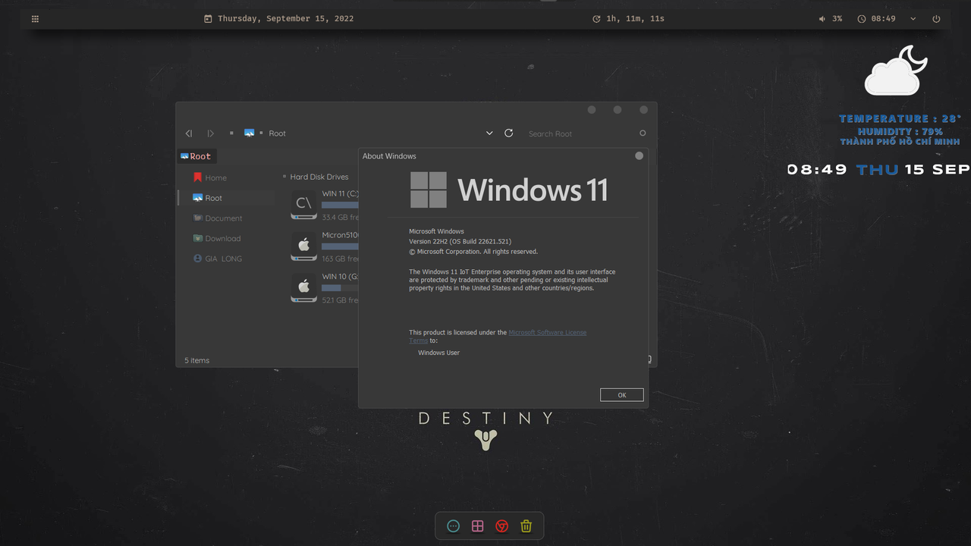Collapse the Hard Disk Drives group

[284, 177]
